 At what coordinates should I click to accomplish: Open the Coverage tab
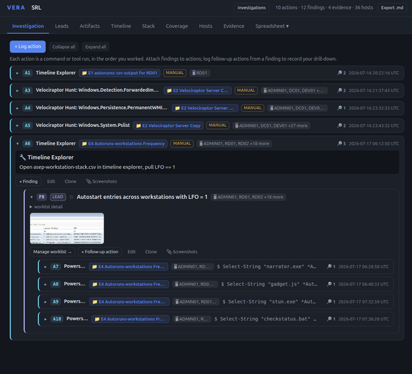(x=177, y=26)
